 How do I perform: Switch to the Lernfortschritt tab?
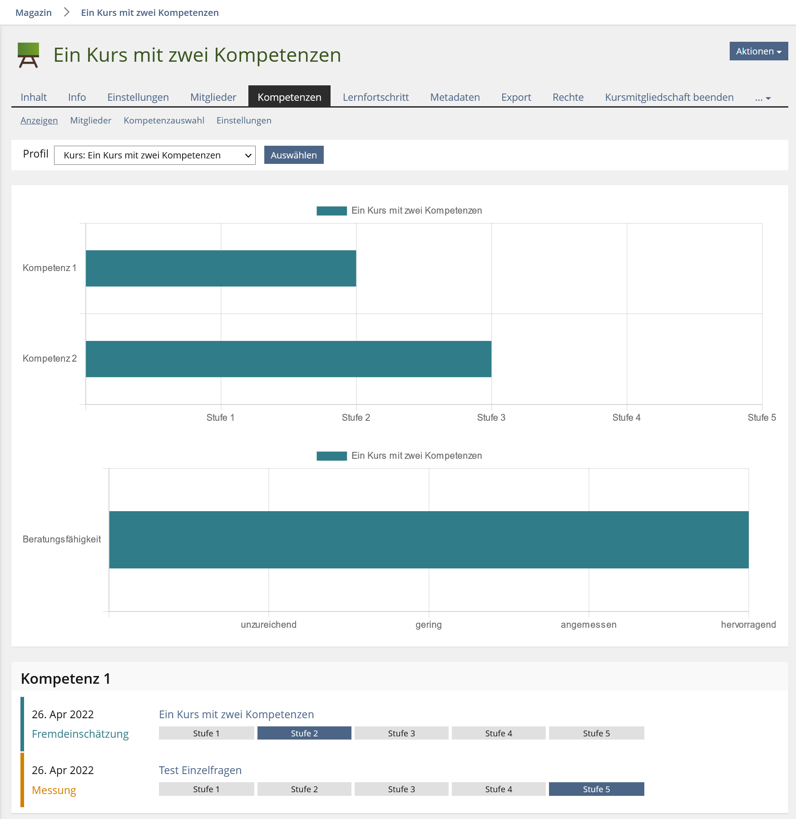pos(376,97)
